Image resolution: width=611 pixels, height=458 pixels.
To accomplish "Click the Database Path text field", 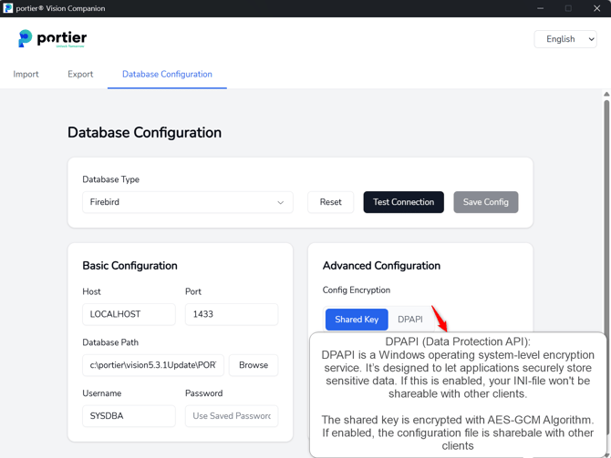I will point(152,365).
